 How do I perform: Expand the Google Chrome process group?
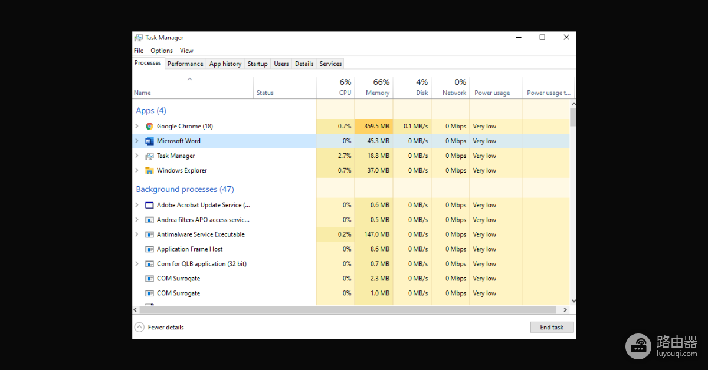click(x=137, y=126)
